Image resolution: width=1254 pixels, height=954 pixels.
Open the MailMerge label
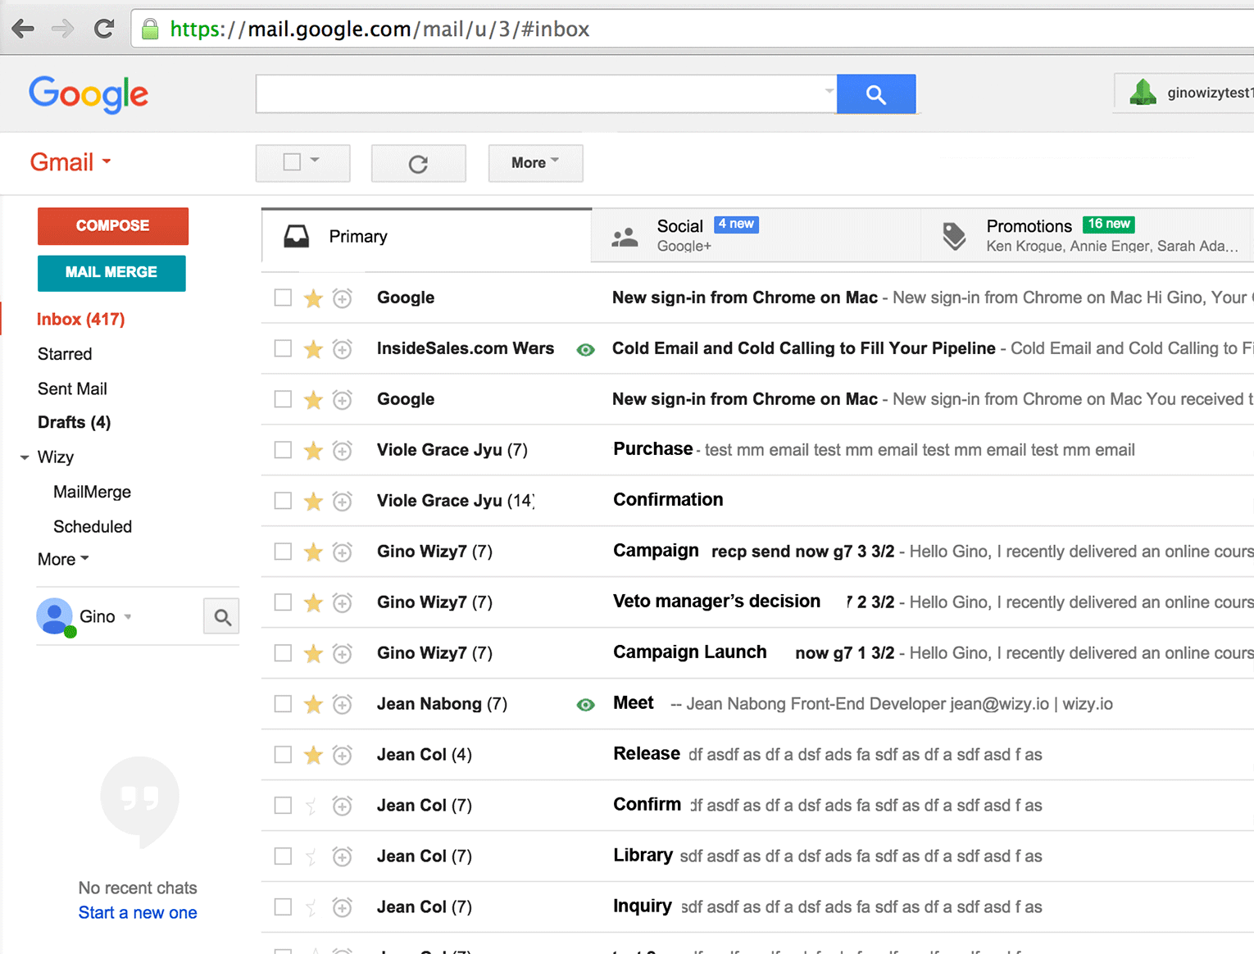92,493
